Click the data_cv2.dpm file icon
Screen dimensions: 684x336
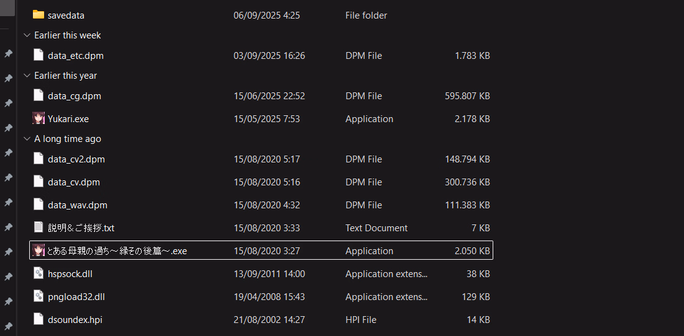click(39, 159)
